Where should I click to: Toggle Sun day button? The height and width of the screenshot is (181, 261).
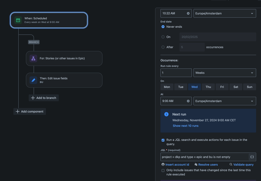[250, 87]
